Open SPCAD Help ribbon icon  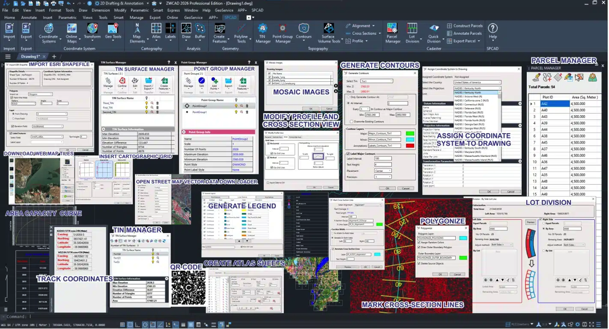tap(492, 31)
